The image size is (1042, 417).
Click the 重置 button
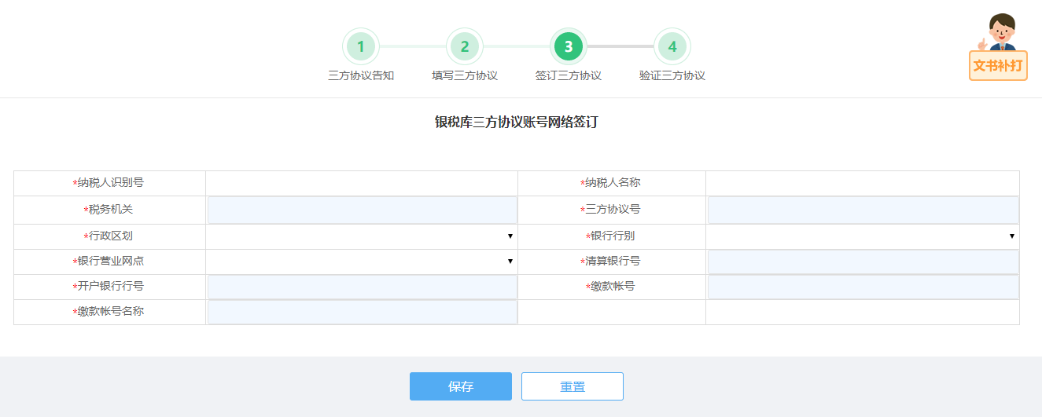(572, 386)
